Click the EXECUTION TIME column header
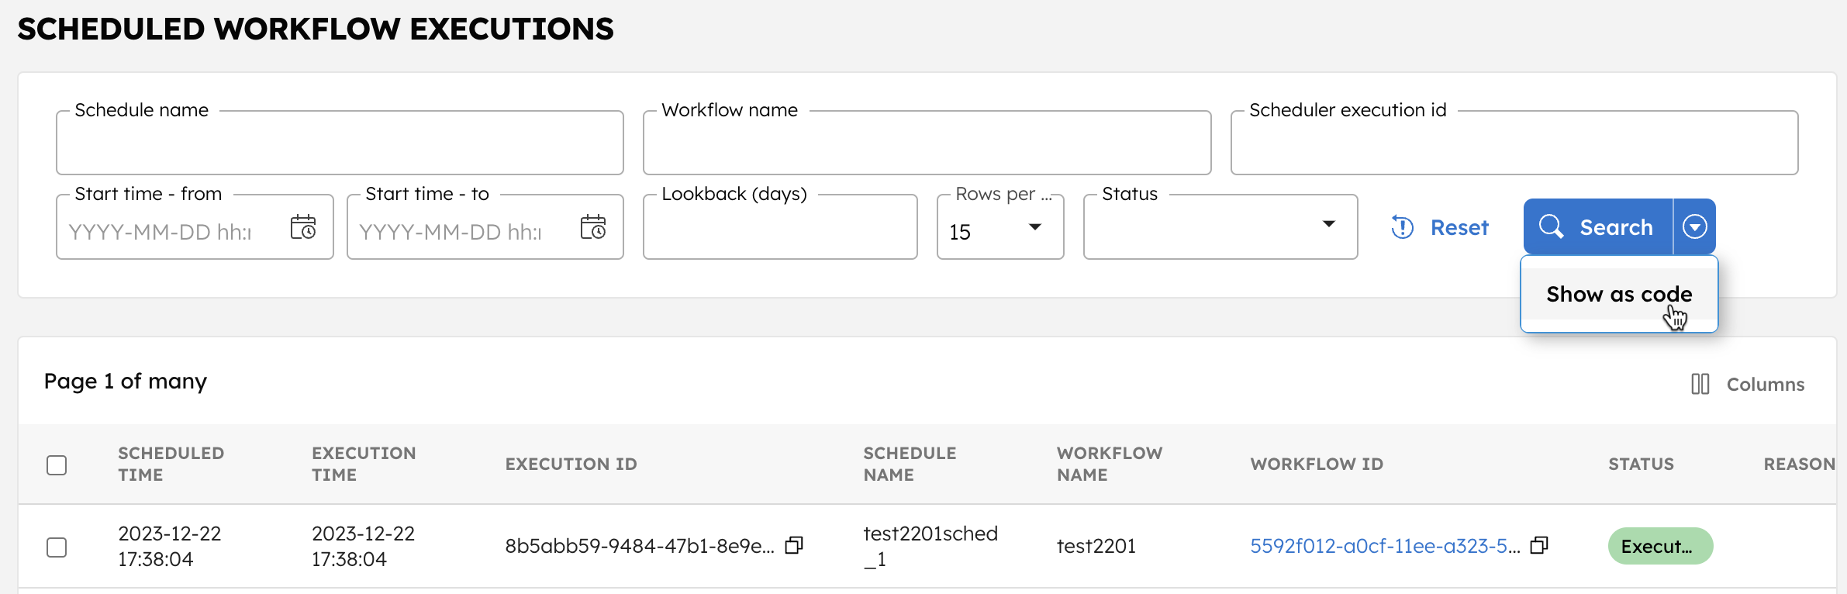Image resolution: width=1847 pixels, height=594 pixels. 364,464
